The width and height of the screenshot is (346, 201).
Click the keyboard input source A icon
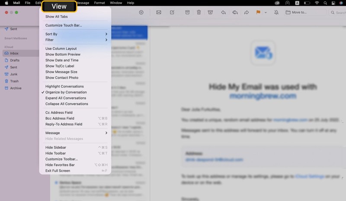[x=297, y=3]
